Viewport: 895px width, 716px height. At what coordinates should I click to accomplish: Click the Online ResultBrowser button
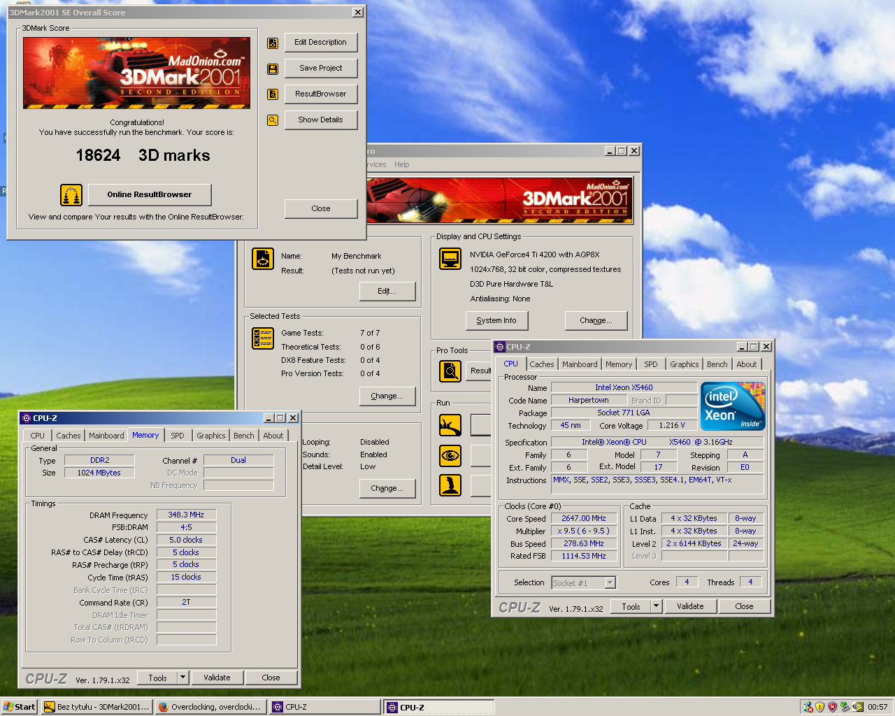pos(150,194)
